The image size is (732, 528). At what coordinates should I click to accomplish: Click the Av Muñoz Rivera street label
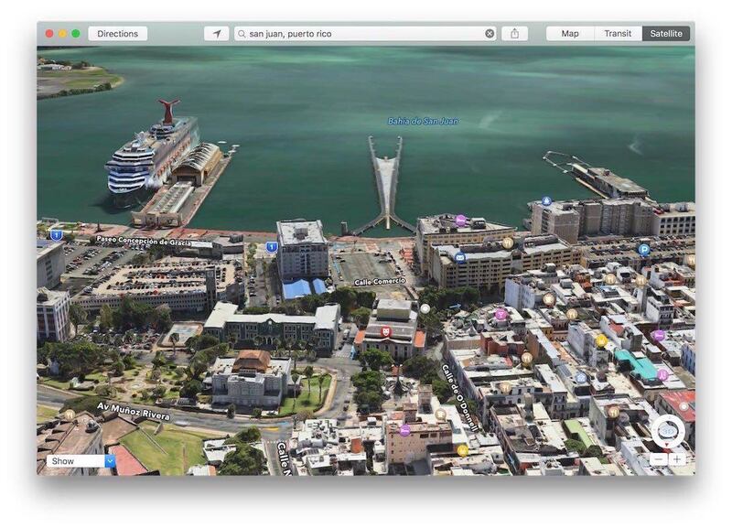pyautogui.click(x=134, y=411)
